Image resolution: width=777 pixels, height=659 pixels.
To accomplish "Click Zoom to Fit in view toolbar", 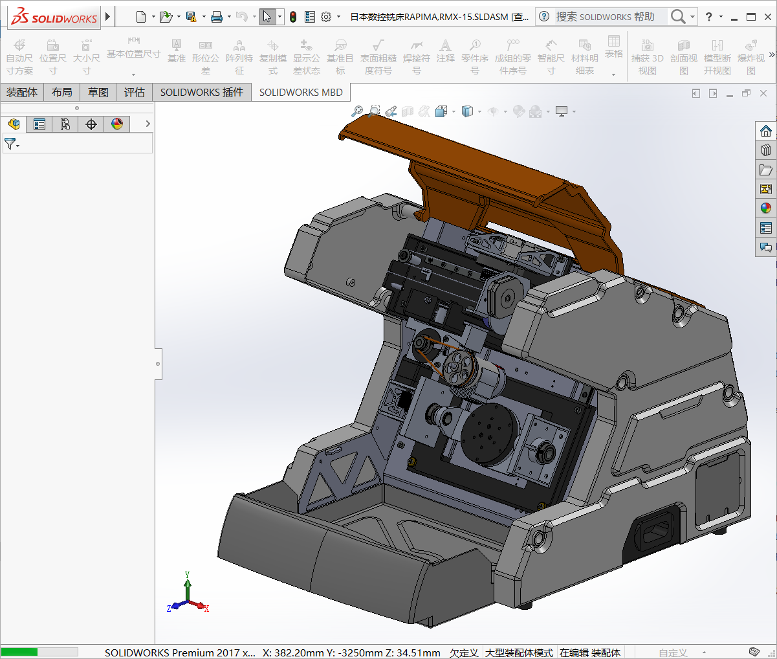I will [356, 111].
